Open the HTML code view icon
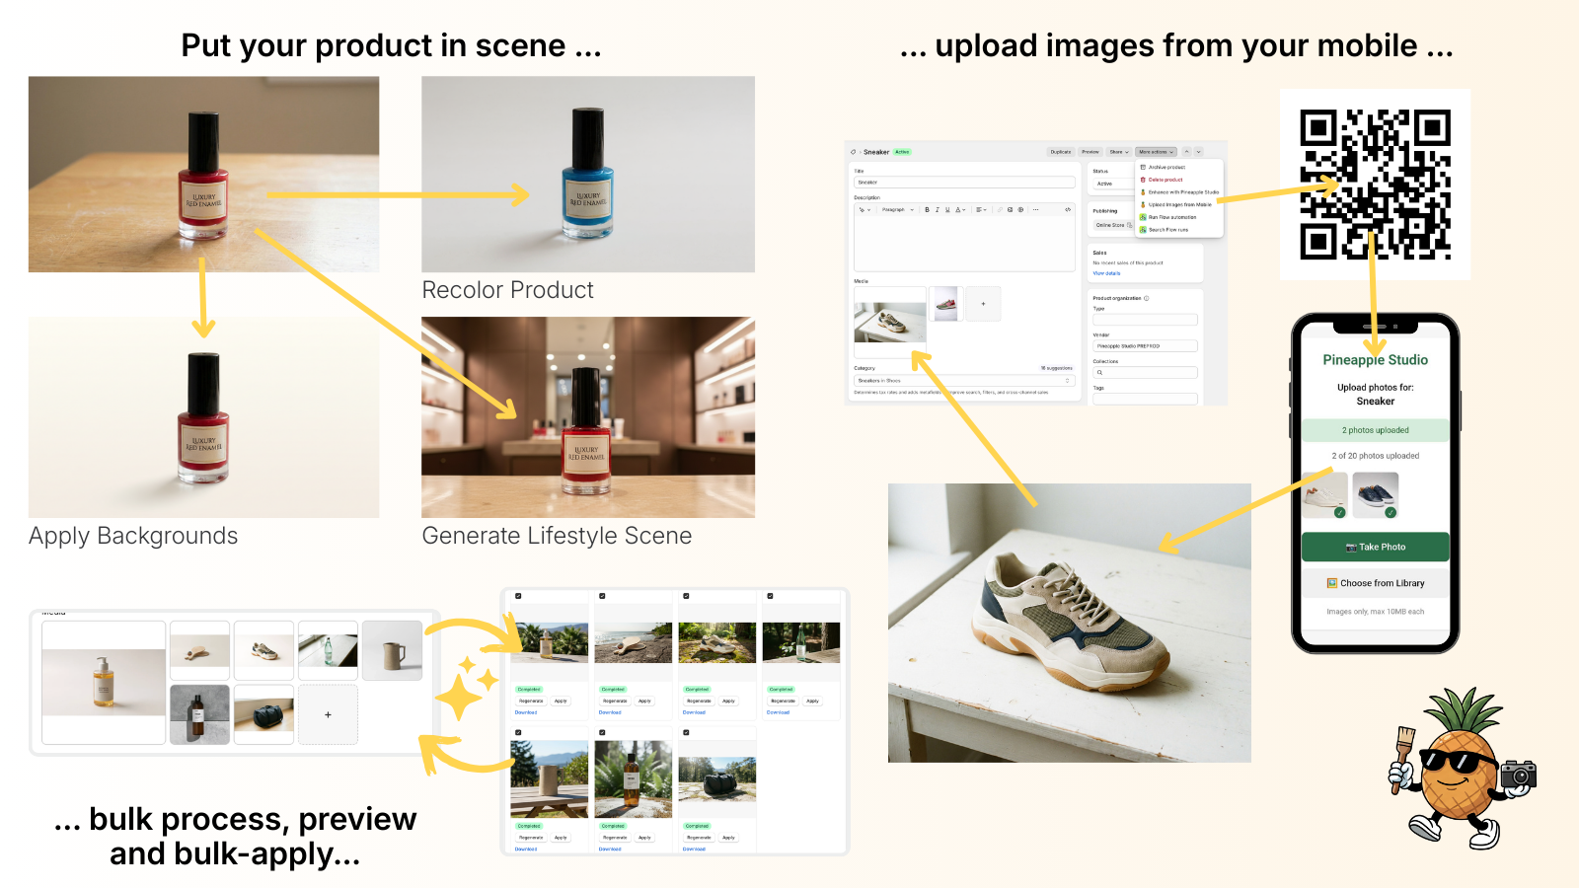1579x888 pixels. [x=1067, y=210]
